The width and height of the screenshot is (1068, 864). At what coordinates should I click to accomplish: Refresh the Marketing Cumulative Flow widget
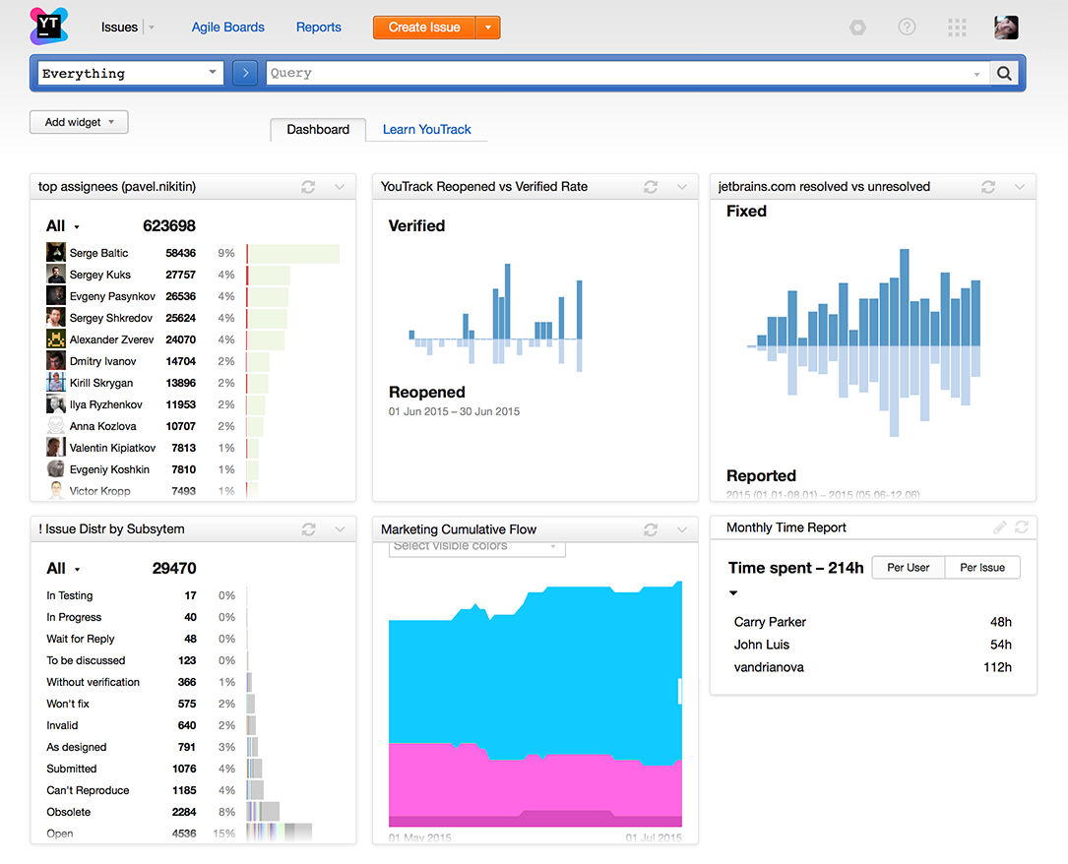click(651, 529)
